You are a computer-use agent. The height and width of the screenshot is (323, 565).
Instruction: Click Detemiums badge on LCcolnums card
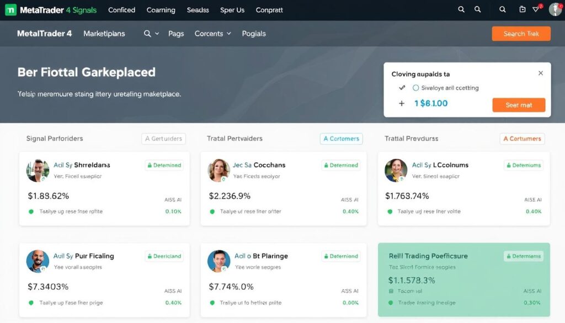524,165
